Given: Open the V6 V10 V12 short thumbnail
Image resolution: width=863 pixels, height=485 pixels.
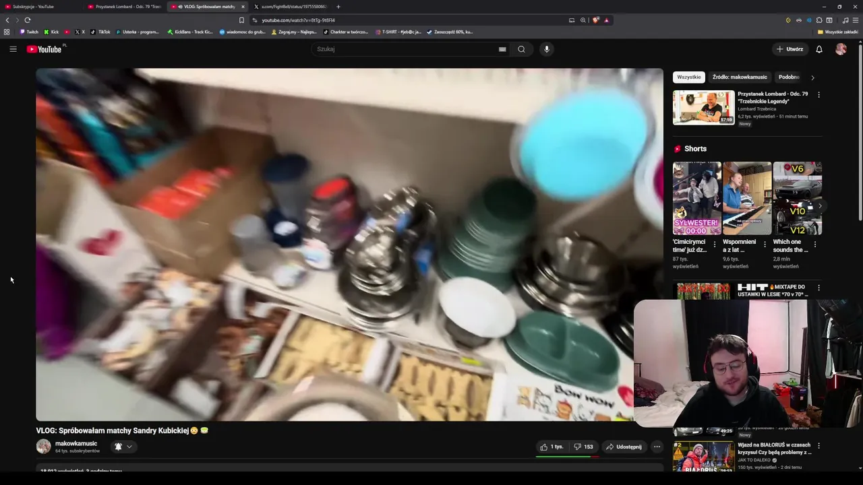Looking at the screenshot, I should (x=797, y=198).
